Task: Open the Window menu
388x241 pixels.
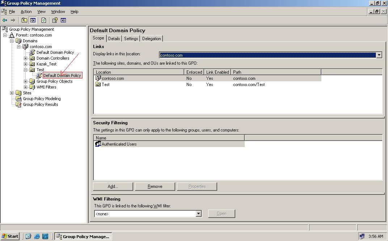Action: (x=58, y=12)
